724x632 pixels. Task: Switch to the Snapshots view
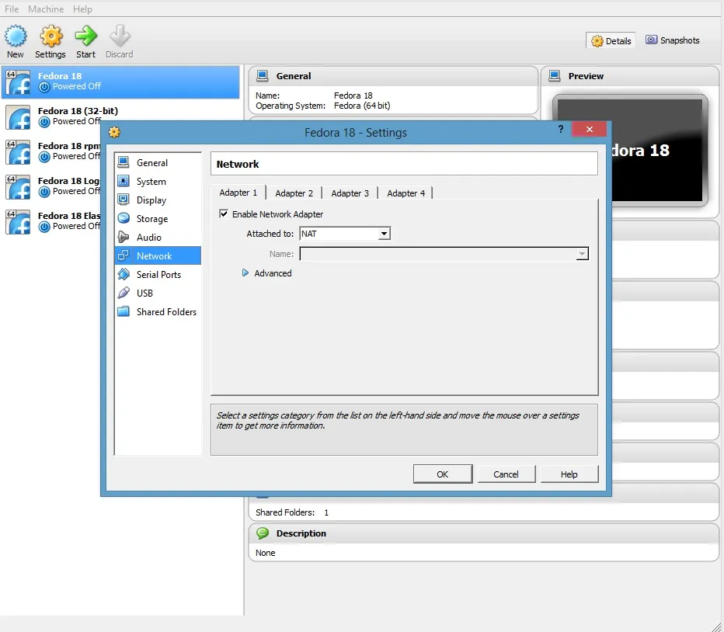coord(672,40)
